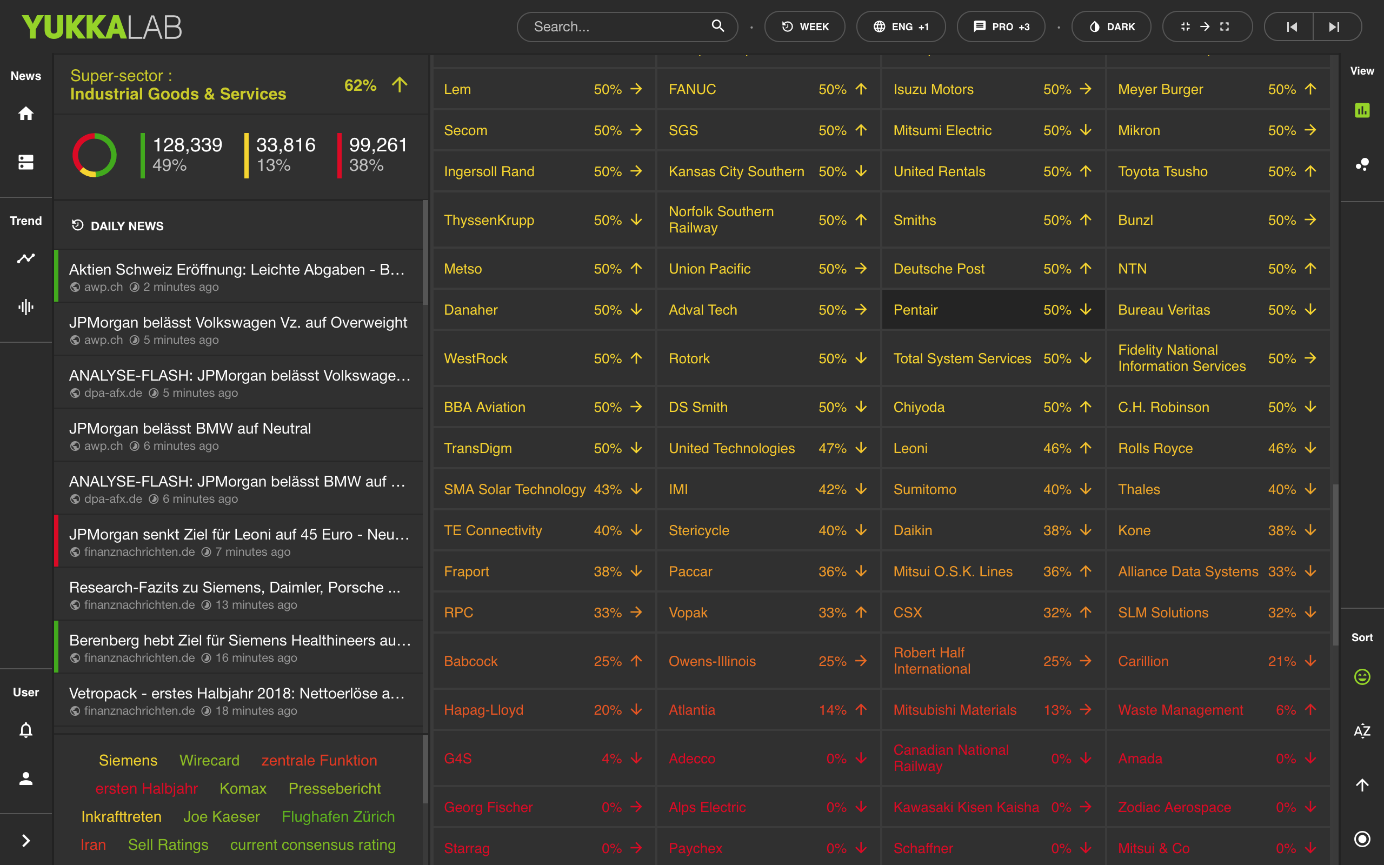Select the Meyer Burger company cell
1384x865 pixels.
tap(1217, 89)
